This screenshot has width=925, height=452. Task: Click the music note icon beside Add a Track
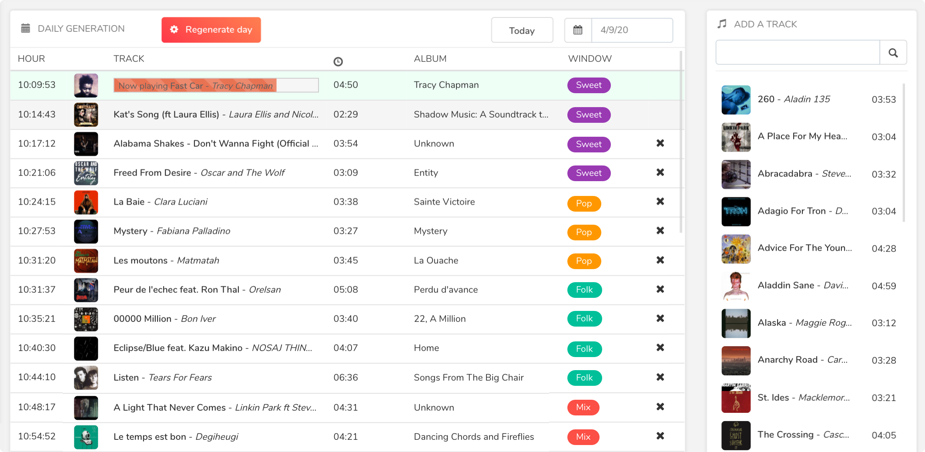click(722, 24)
